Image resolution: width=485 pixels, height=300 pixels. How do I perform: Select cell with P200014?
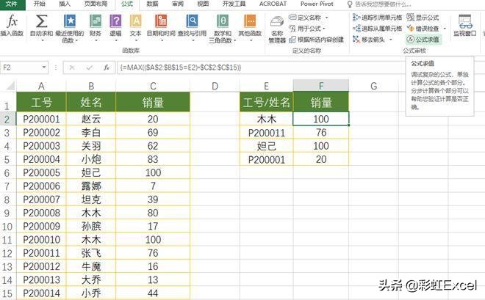(x=41, y=293)
